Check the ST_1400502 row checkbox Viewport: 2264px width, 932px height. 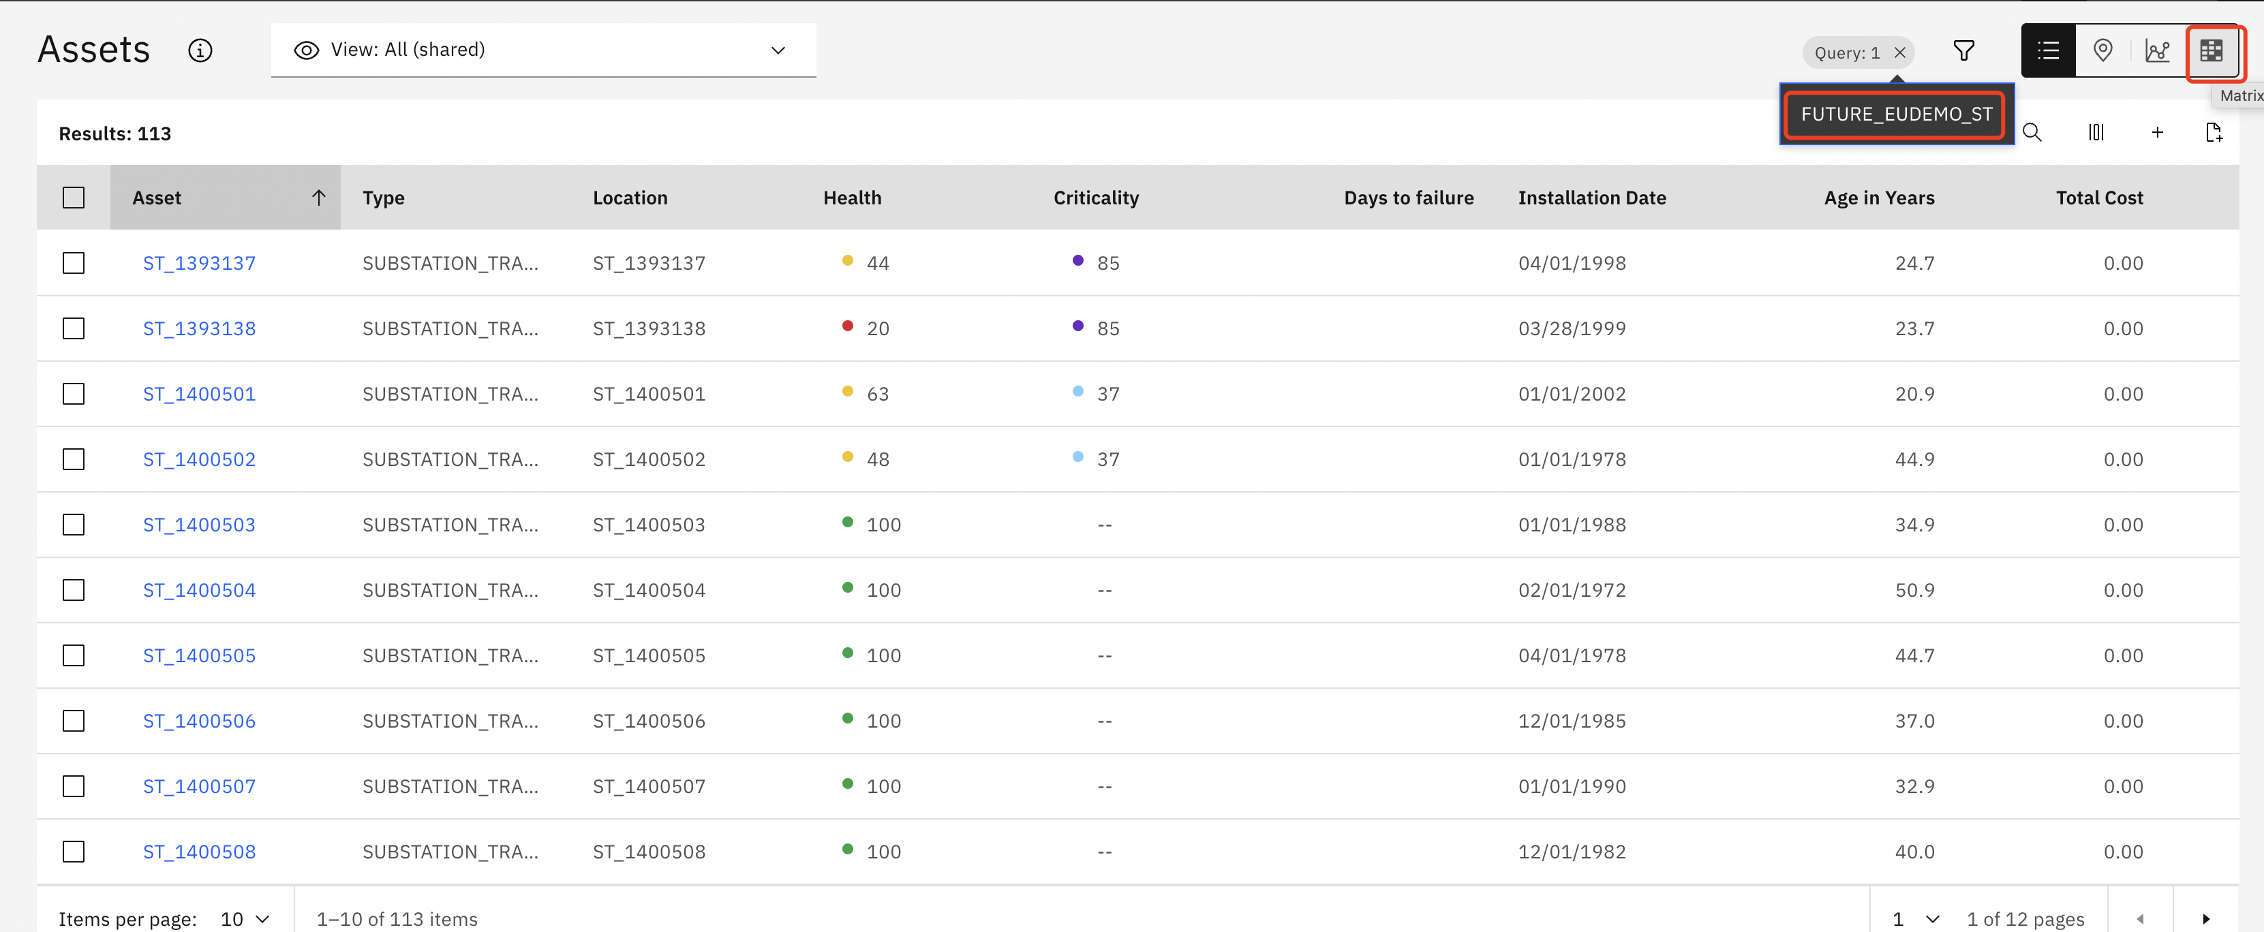point(74,459)
